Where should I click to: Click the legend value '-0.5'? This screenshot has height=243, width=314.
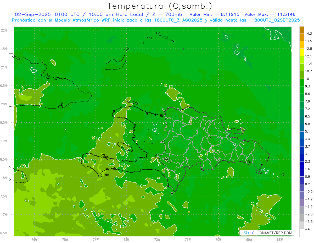point(309,191)
